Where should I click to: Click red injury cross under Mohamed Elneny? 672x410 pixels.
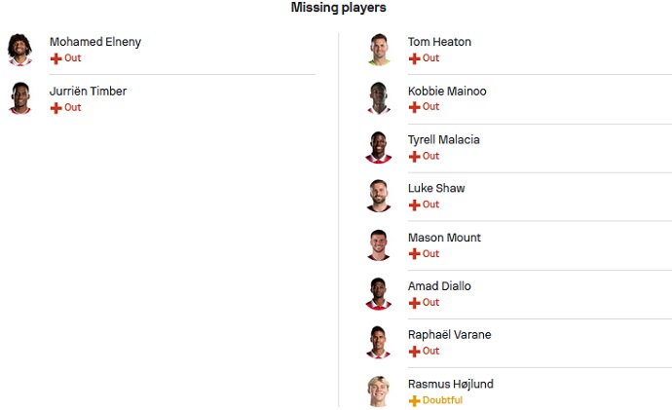[56, 58]
